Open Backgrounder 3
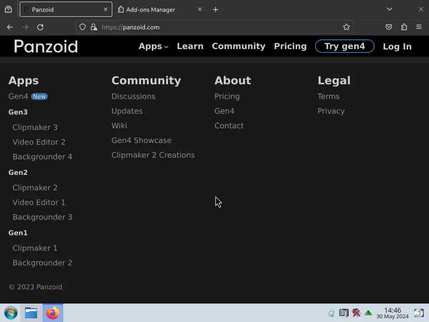 [x=42, y=217]
